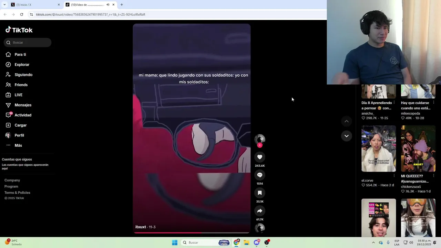This screenshot has width=441, height=248.
Task: Open File Explorer from the taskbar
Action: (x=246, y=242)
